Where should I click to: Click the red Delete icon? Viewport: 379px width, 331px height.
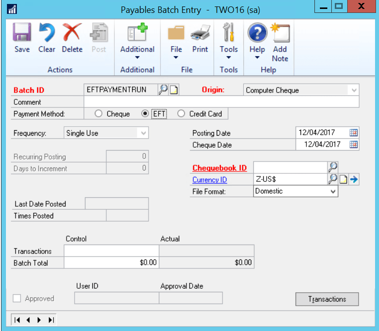point(72,34)
